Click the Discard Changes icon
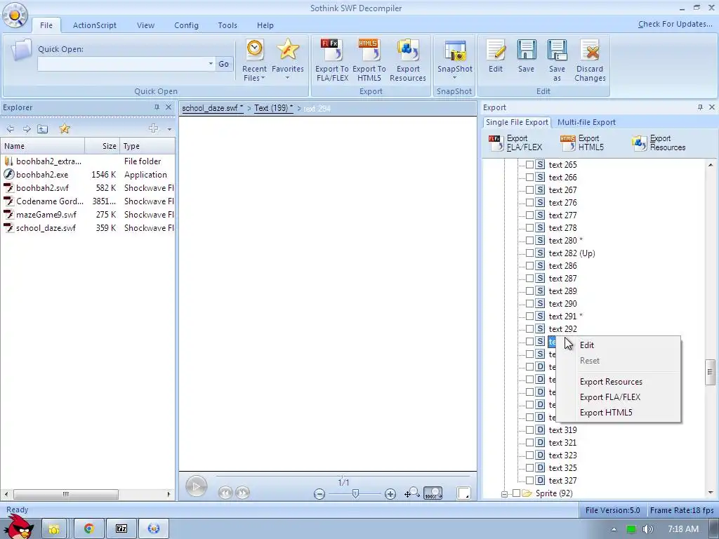 click(590, 50)
